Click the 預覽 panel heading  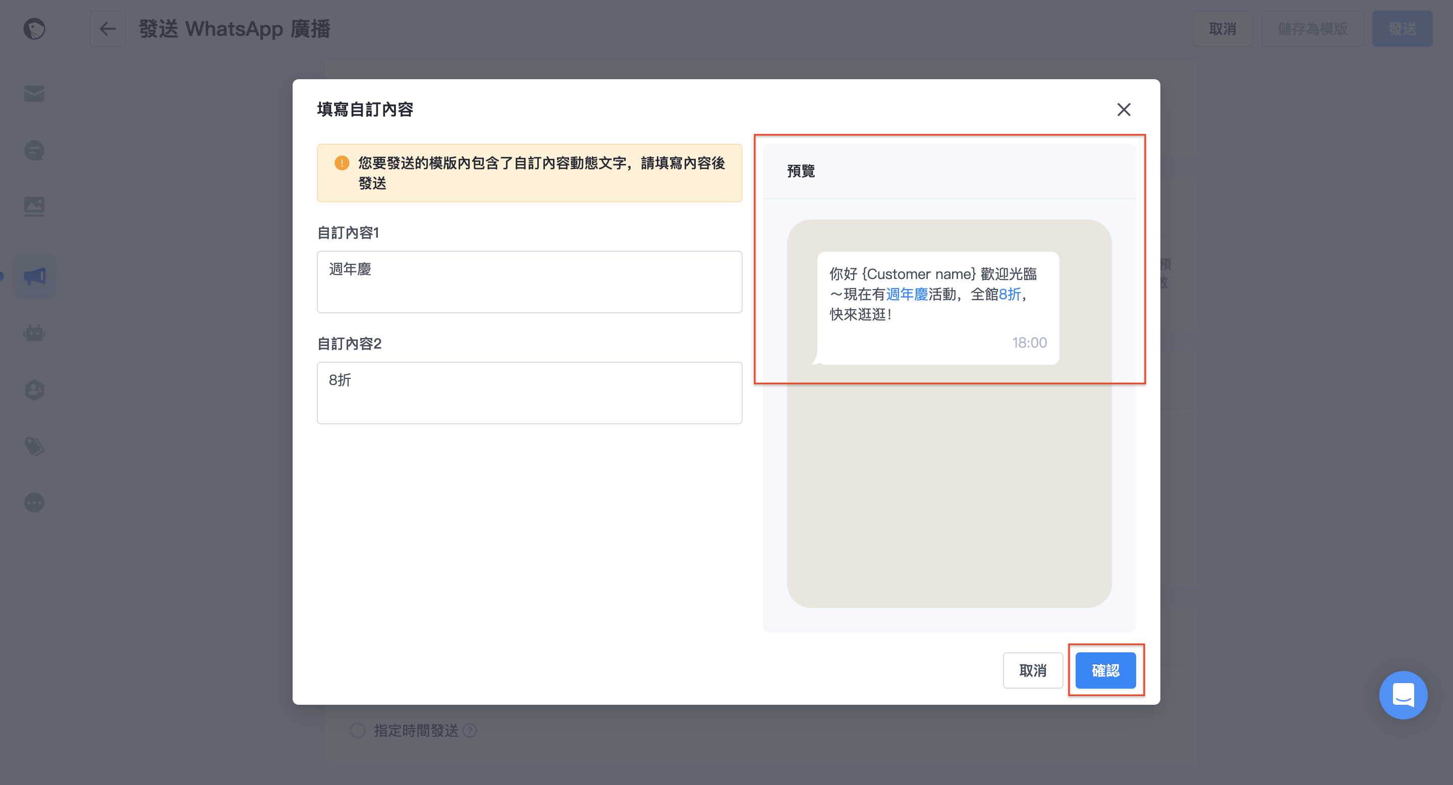point(801,171)
